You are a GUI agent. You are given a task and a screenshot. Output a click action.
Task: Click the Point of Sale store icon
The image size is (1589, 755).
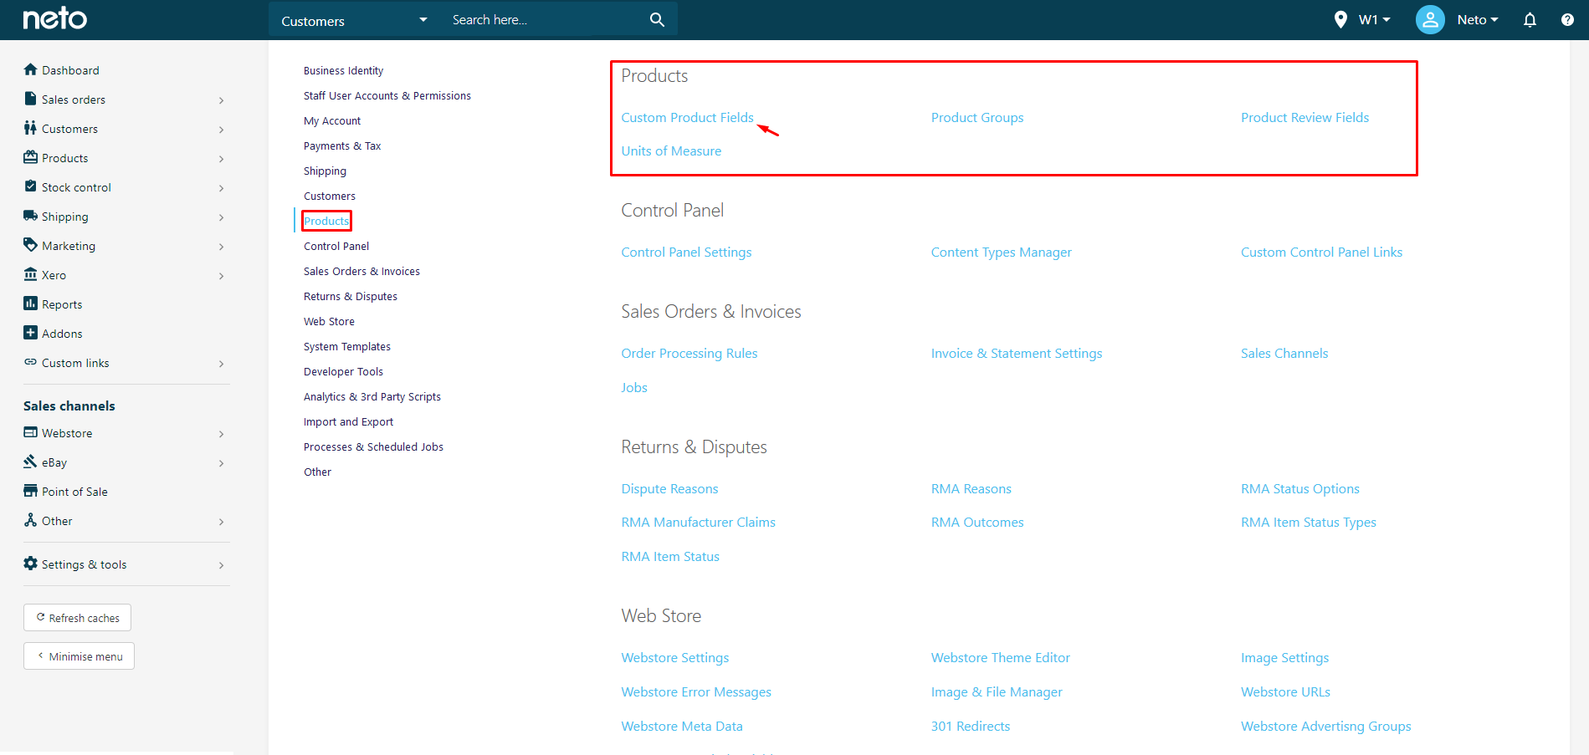(x=31, y=491)
